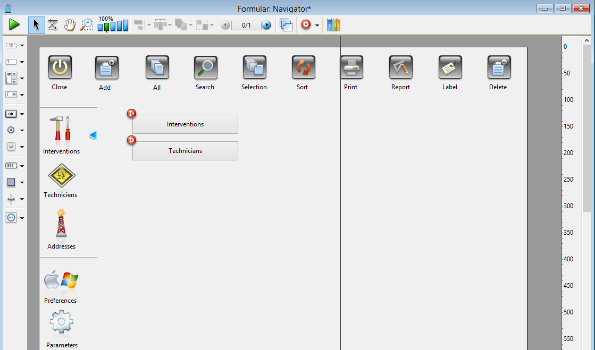
Task: Click red badge on Interventions button
Action: (131, 113)
